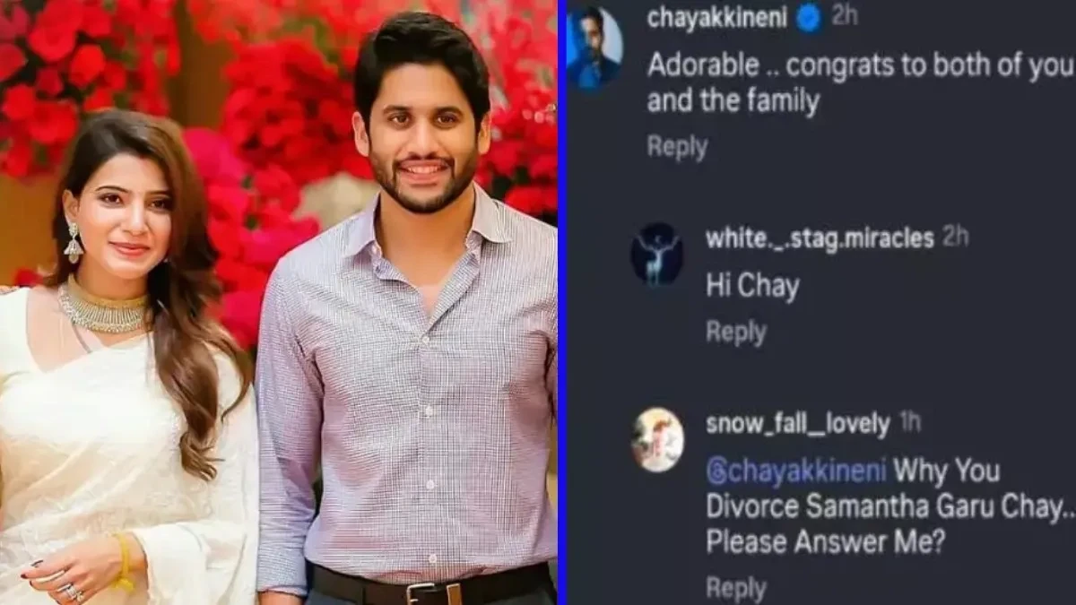Visit the white._.stag.miracles username link

pos(820,238)
